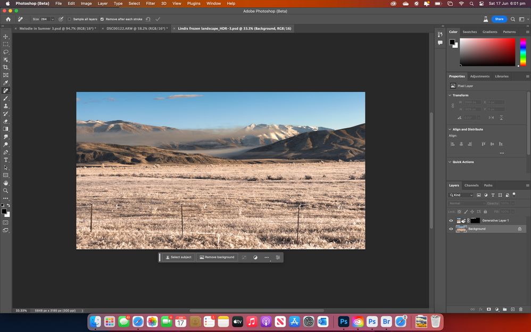Open the Swatches tab
Viewport: 531px width, 332px height.
[x=470, y=32]
